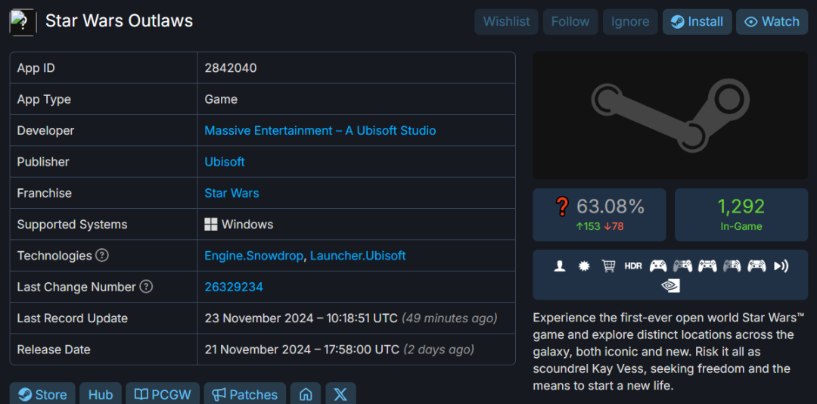Image resolution: width=817 pixels, height=404 pixels.
Task: Click the NVIDIA GeForce icon
Action: pos(670,285)
